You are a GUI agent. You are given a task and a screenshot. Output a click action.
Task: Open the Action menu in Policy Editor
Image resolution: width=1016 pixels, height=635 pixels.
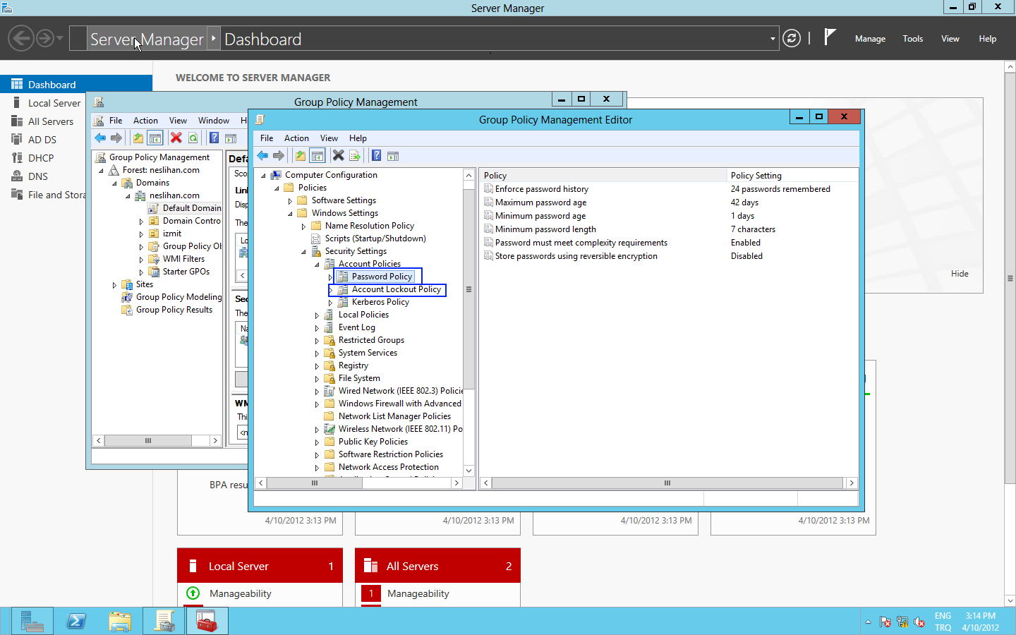(296, 138)
